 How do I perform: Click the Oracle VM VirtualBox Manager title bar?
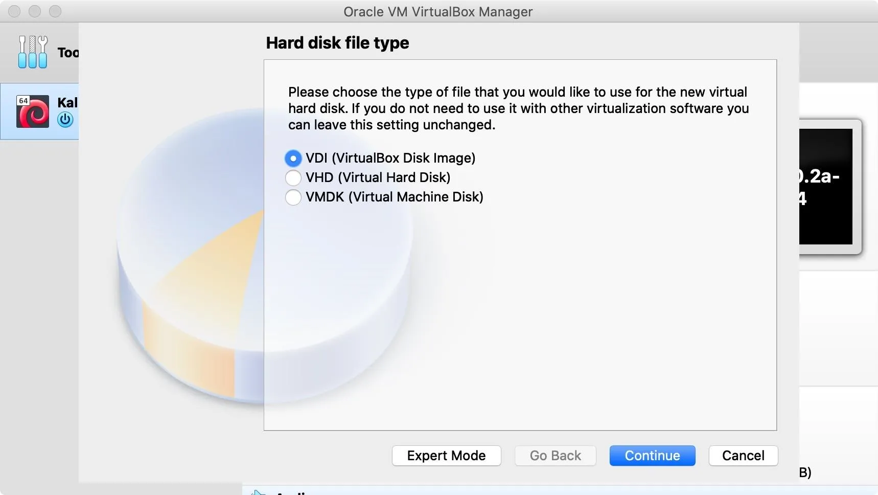point(438,11)
